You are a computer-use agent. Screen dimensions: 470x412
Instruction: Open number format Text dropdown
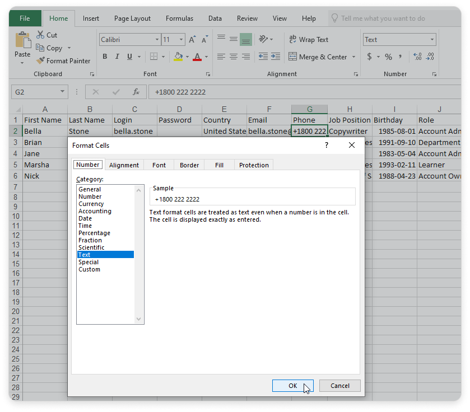tap(432, 40)
